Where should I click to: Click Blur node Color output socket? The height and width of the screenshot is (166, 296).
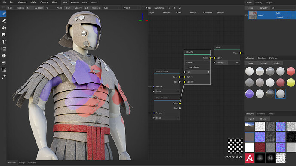point(240,53)
